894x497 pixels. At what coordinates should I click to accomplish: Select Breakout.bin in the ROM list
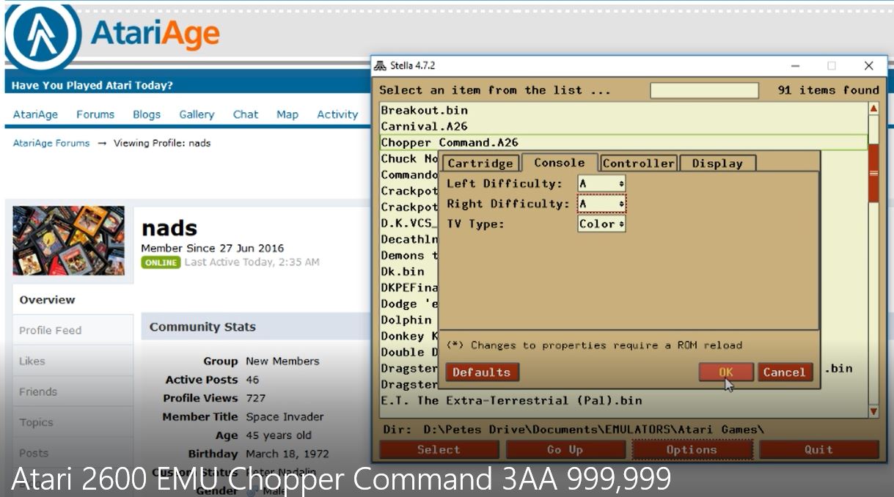(623, 110)
